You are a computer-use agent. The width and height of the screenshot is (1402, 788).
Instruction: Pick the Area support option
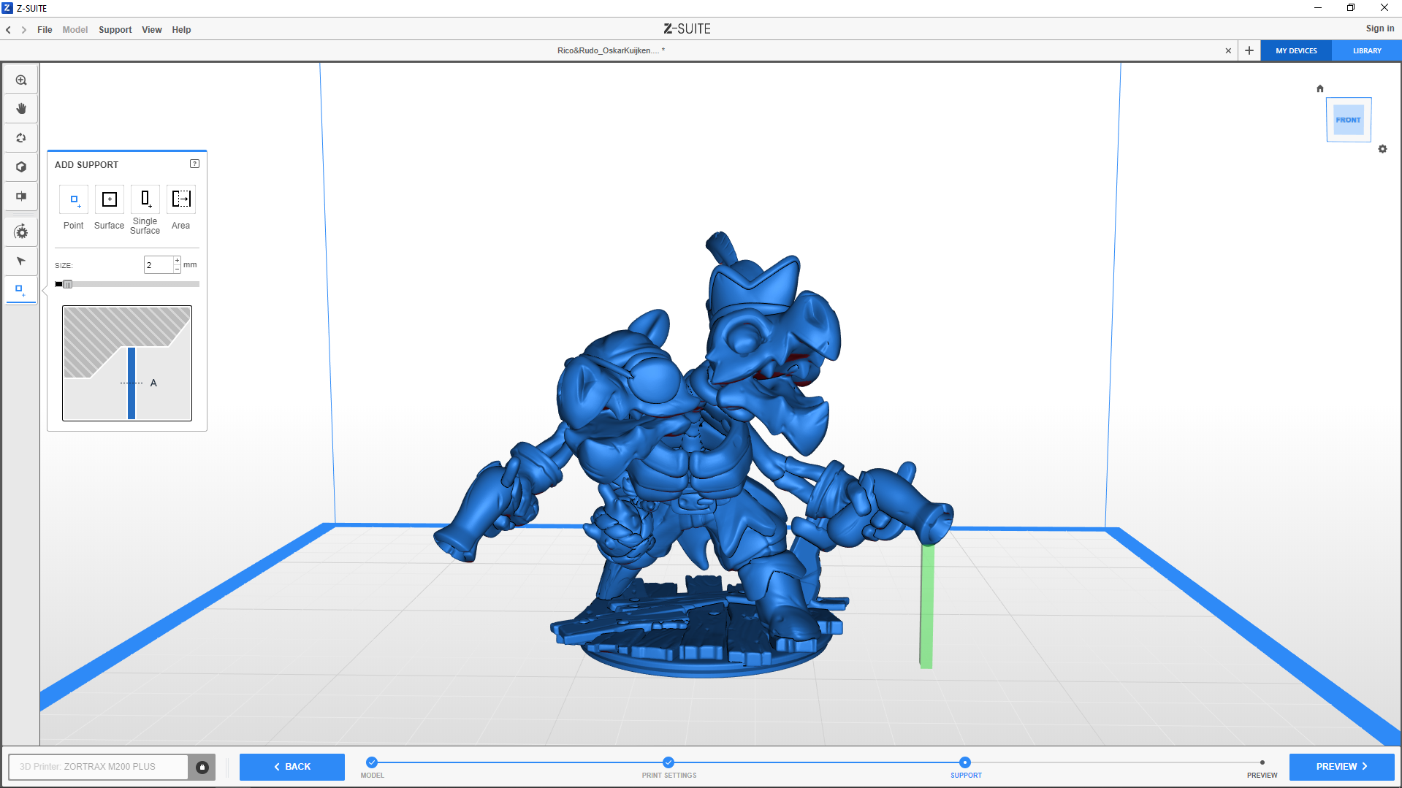tap(180, 199)
